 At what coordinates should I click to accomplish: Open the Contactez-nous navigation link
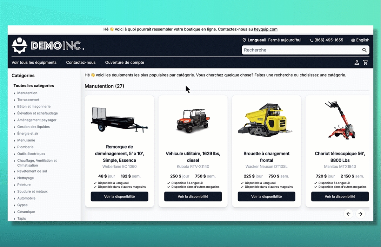click(x=81, y=62)
